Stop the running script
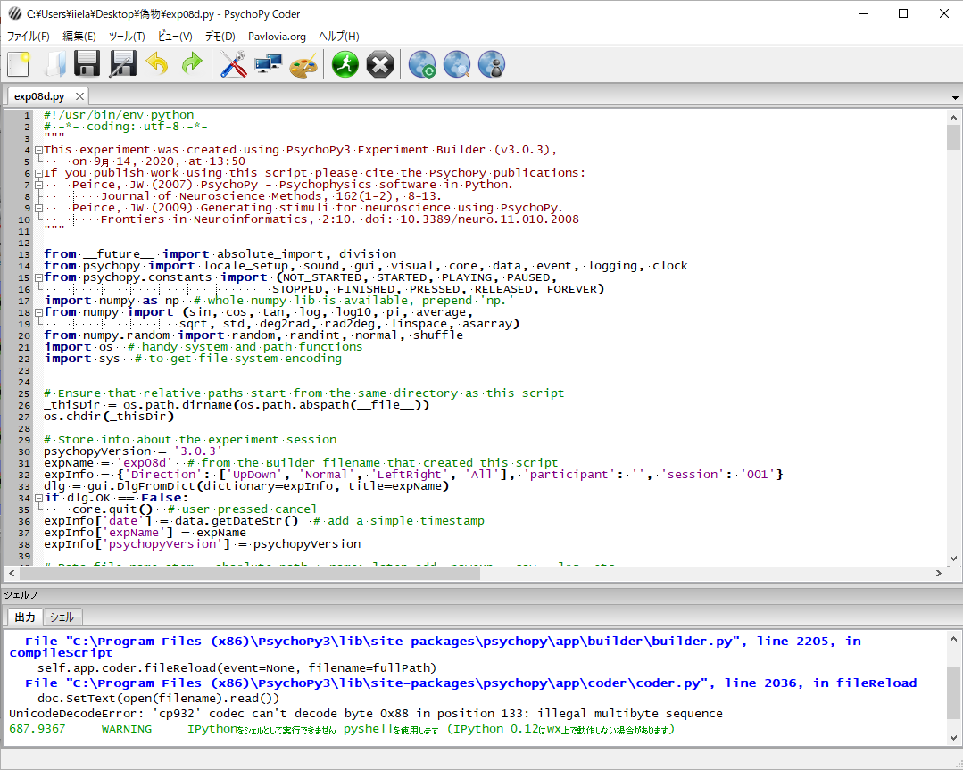The width and height of the screenshot is (963, 770). (380, 64)
